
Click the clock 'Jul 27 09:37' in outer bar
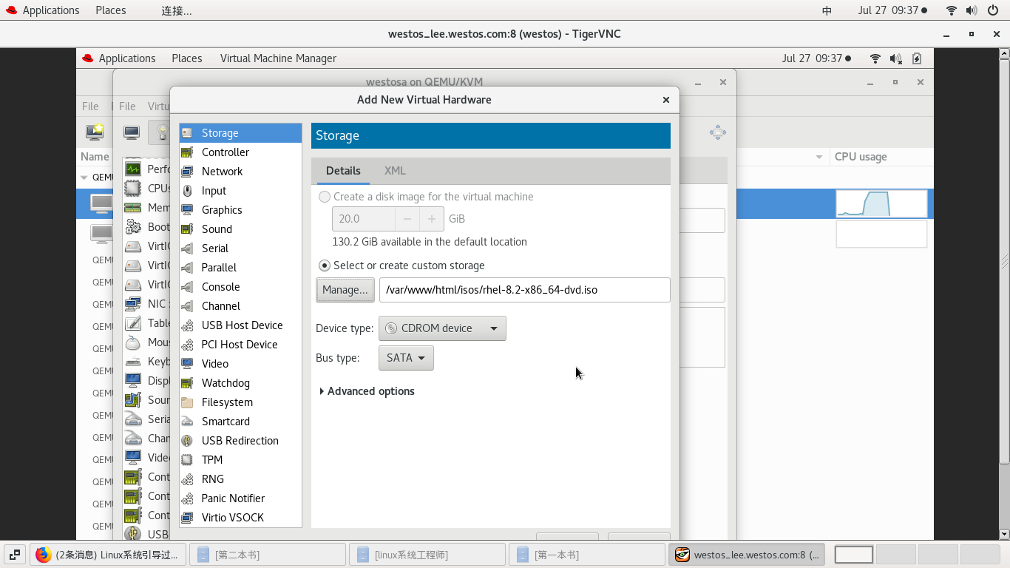[892, 10]
